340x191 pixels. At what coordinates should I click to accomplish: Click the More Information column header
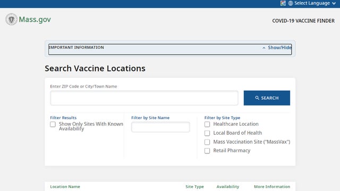point(272,186)
